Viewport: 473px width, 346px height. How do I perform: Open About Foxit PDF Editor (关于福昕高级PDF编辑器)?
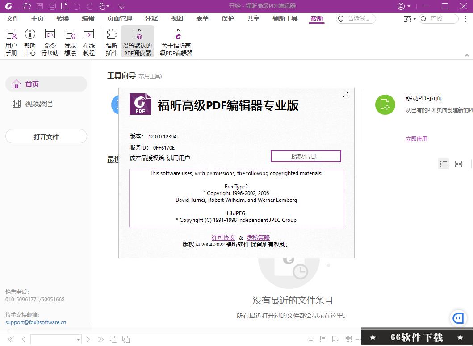176,42
